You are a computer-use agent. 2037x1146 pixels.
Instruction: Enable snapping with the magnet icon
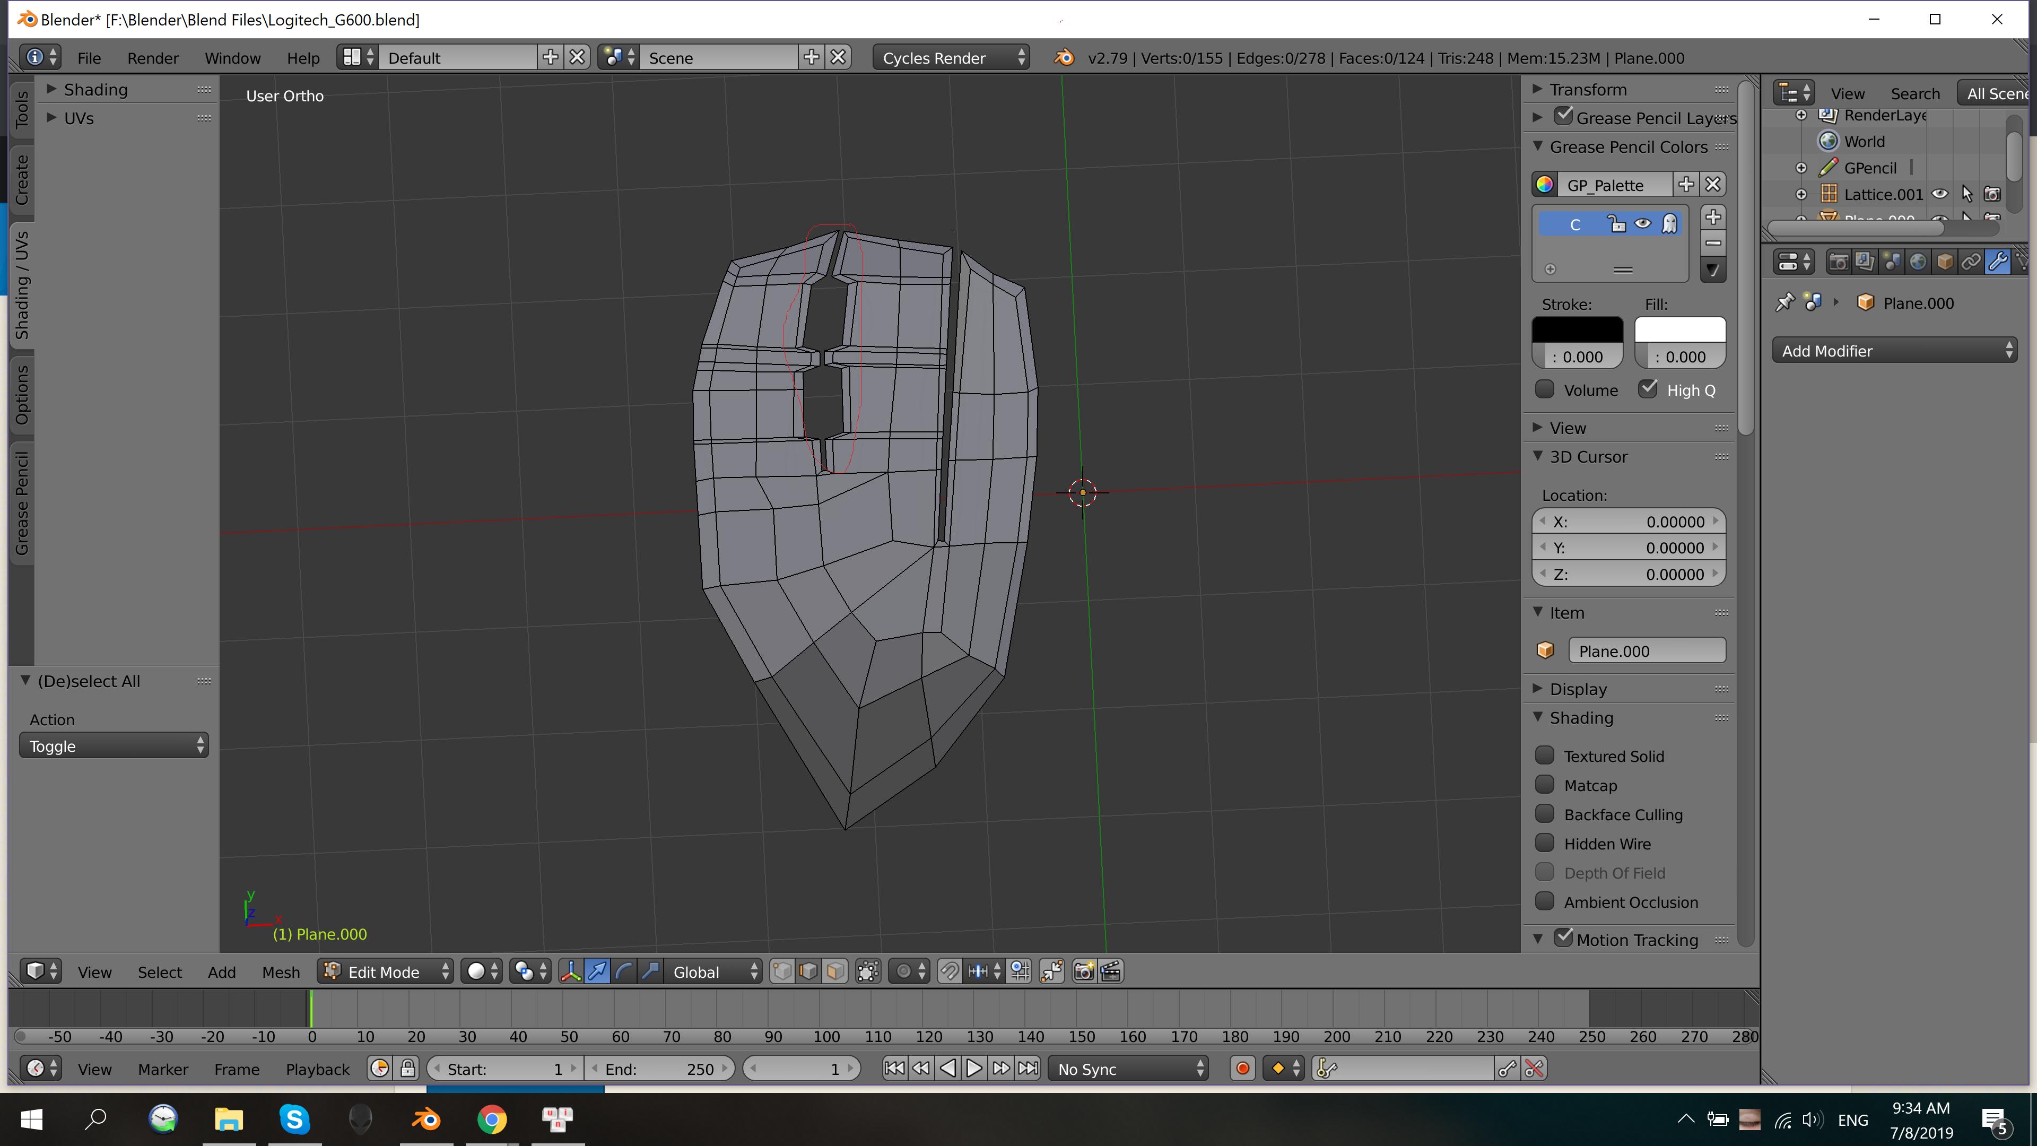[x=950, y=971]
